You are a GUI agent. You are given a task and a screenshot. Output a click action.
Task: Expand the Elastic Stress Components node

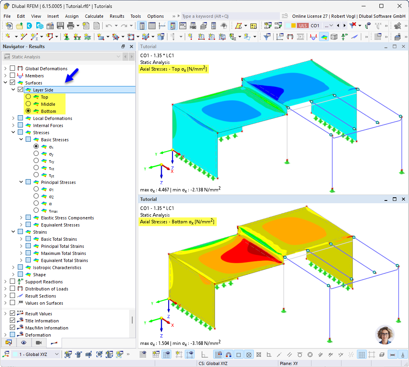(x=21, y=217)
